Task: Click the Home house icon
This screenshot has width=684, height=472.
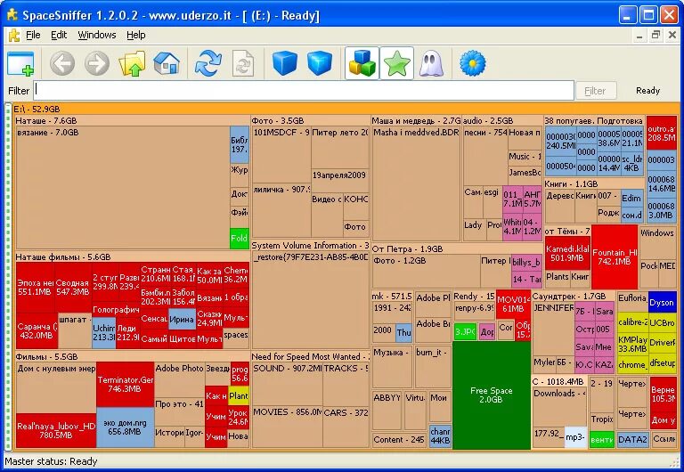Action: pyautogui.click(x=167, y=64)
